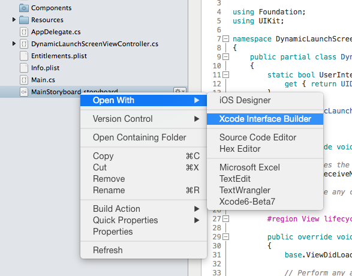The width and height of the screenshot is (352, 276).
Task: Choose Remove from the context menu
Action: point(143,179)
